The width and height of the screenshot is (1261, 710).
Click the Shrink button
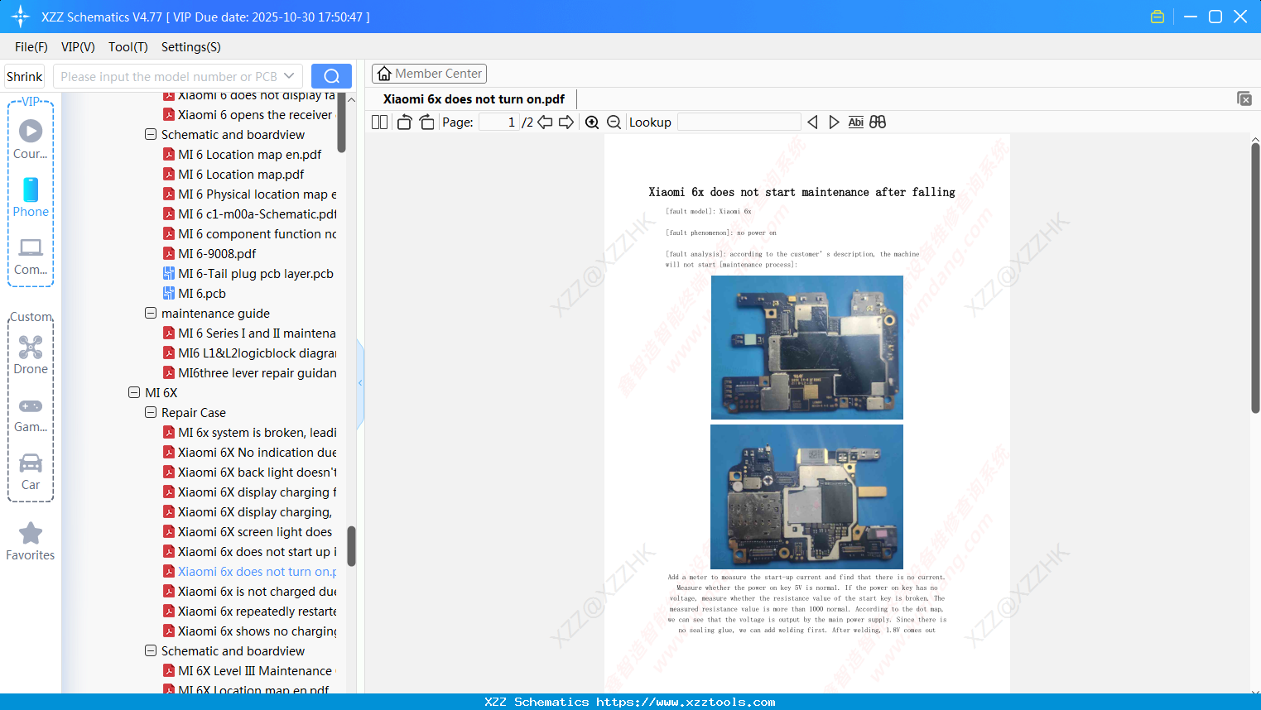tap(25, 76)
